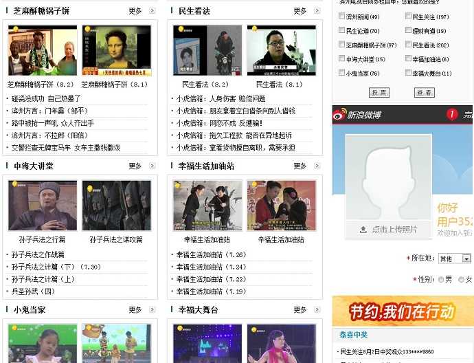
Task: Select 女 gender radio button
Action: tap(462, 280)
